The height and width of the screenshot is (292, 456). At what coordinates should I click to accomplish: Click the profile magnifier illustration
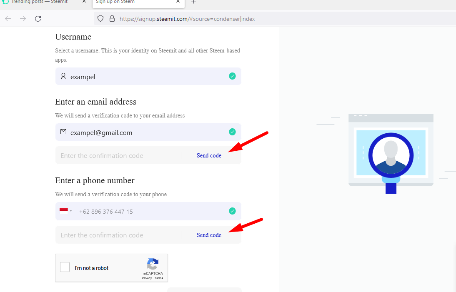391,154
